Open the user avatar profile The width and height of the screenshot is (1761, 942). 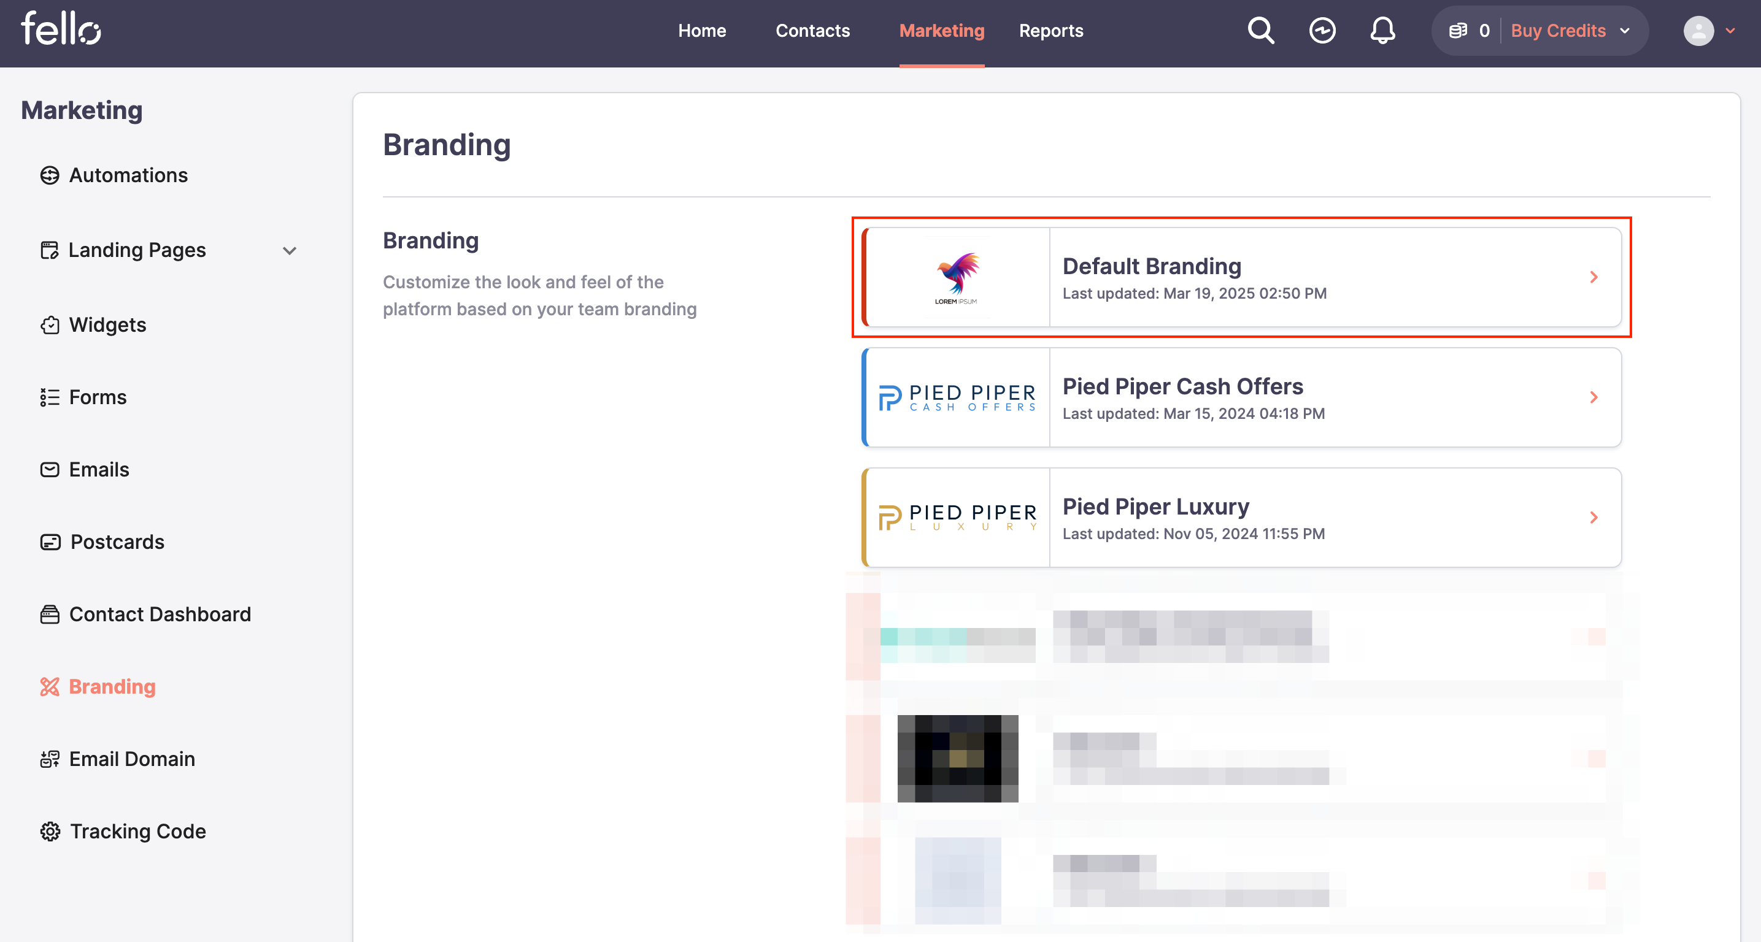(1698, 31)
